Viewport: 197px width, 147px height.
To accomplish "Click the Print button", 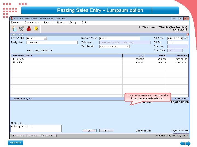I will coord(106,131).
